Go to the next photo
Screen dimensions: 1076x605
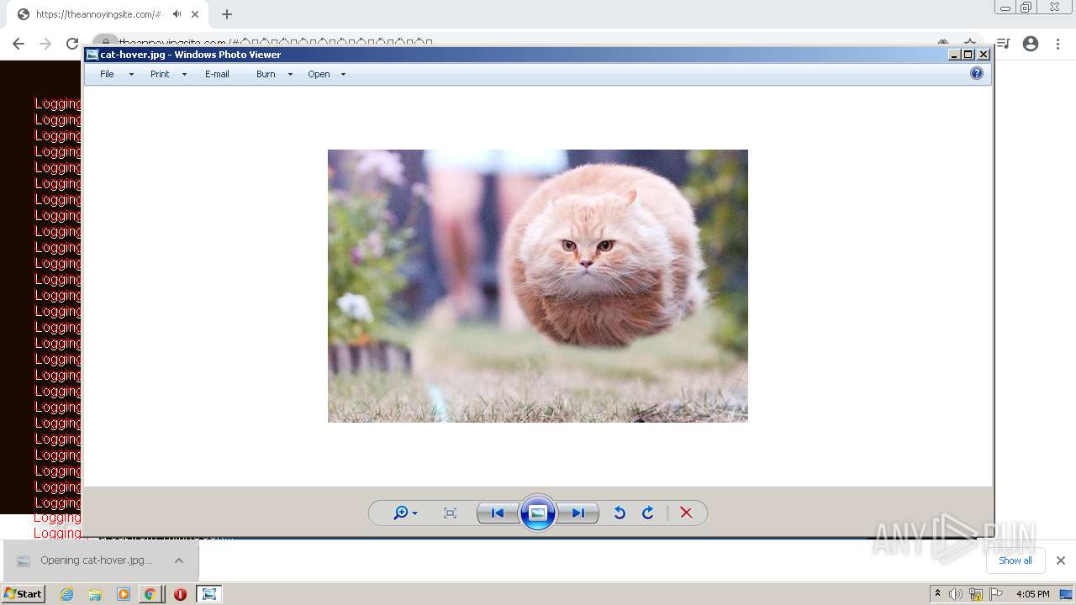click(578, 513)
